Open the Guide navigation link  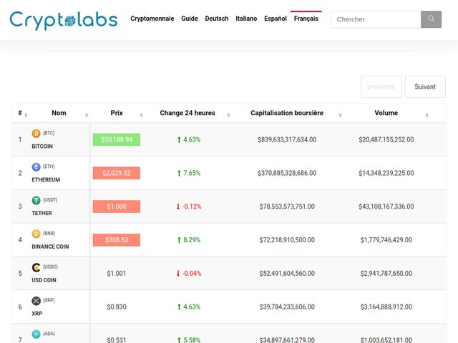click(x=190, y=19)
